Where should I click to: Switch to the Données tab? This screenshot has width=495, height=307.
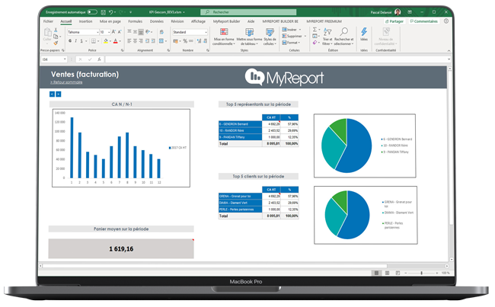[157, 21]
